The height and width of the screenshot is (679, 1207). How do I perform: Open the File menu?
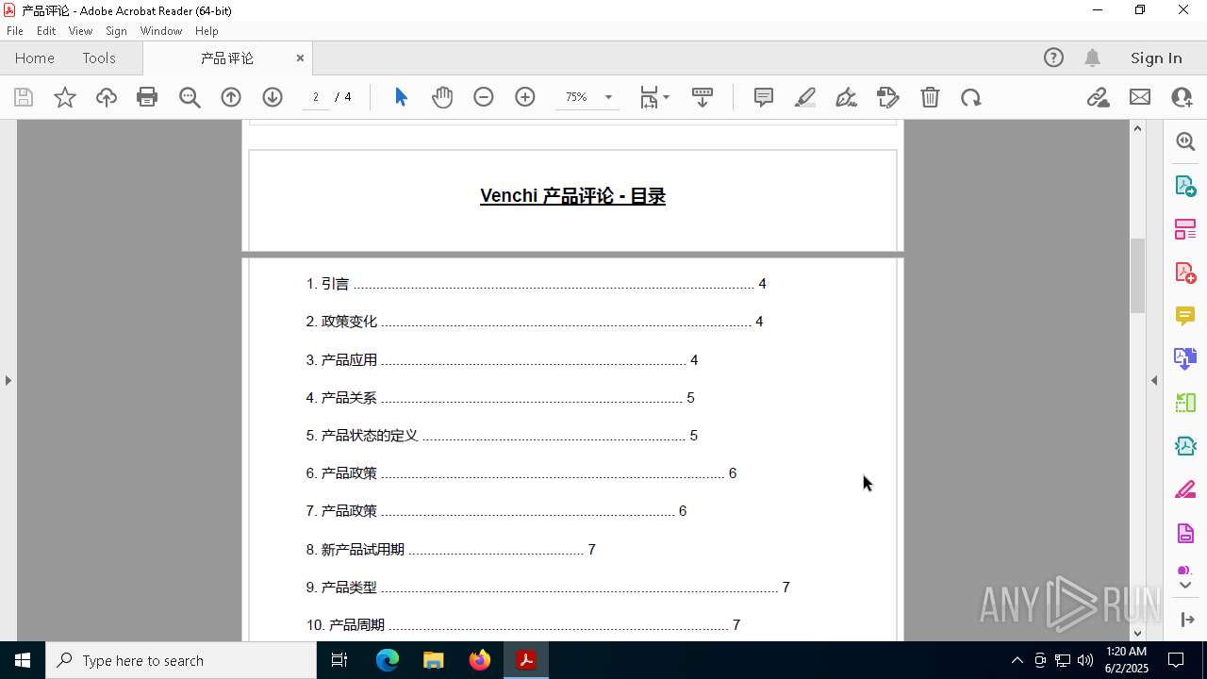click(15, 31)
